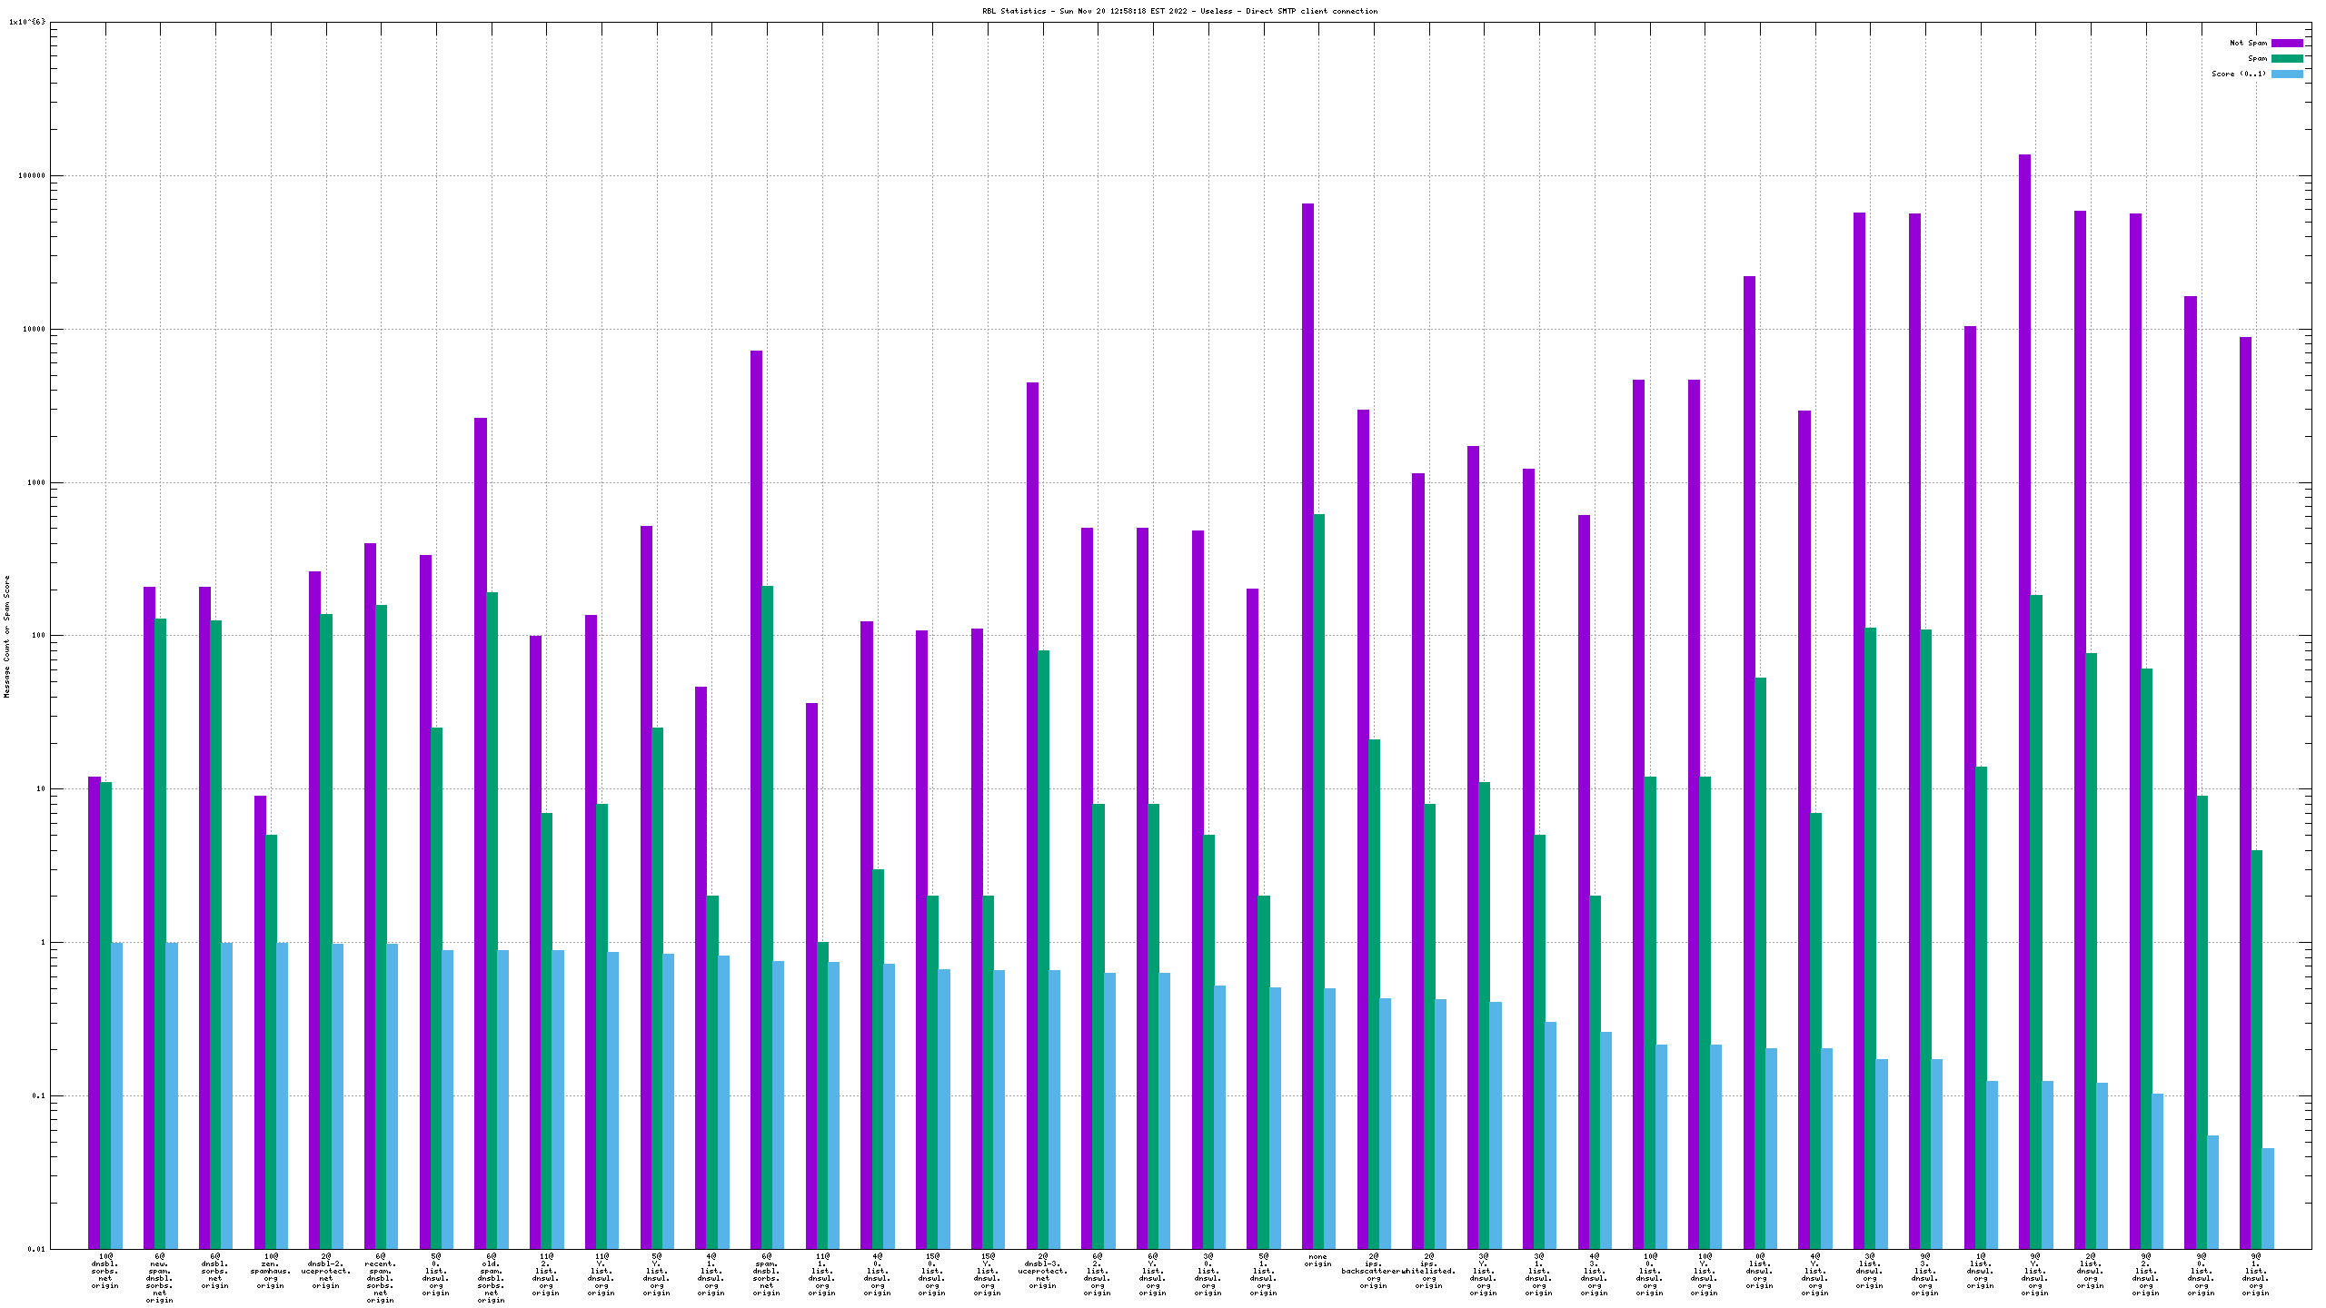Click the 0.01 y-axis tick label
2326x1308 pixels.
(35, 1249)
